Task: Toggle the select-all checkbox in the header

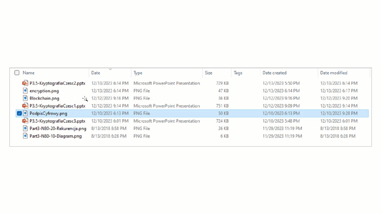Action: (17, 73)
